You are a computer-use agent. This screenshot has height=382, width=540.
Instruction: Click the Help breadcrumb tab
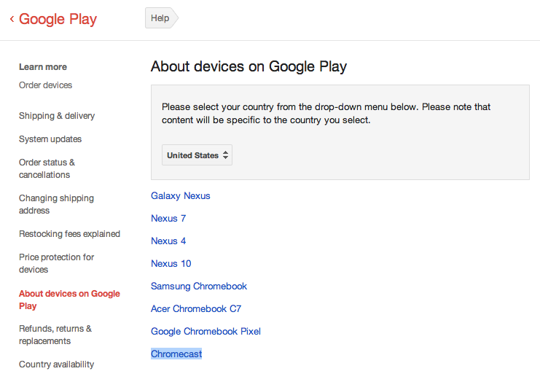[x=160, y=18]
